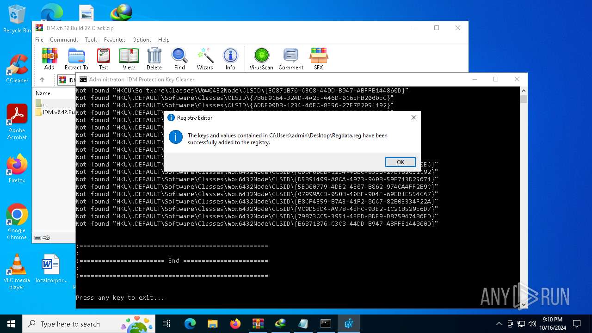
Task: Open the clock showing 9:10 PM
Action: click(x=553, y=324)
